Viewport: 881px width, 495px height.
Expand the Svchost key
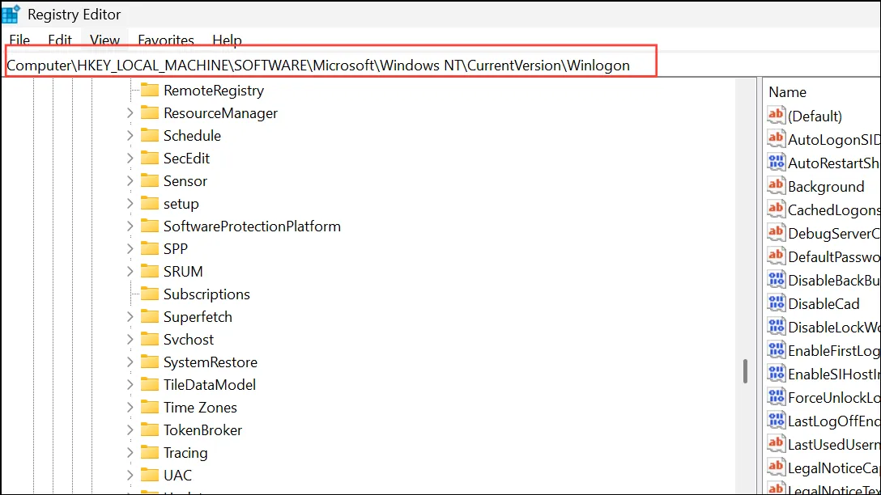(130, 339)
